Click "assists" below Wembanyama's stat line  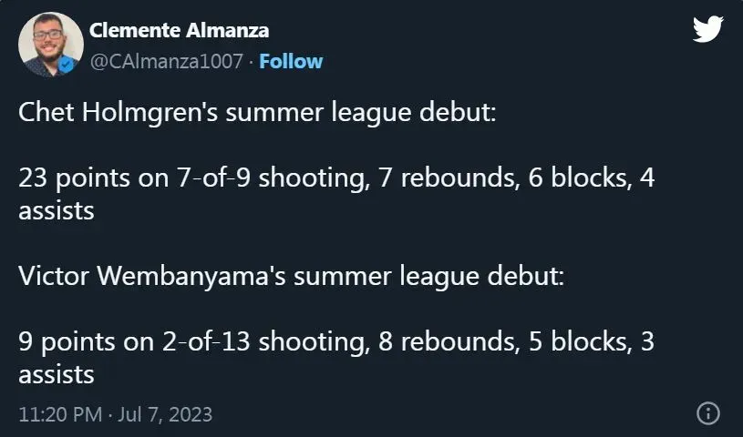pos(57,374)
